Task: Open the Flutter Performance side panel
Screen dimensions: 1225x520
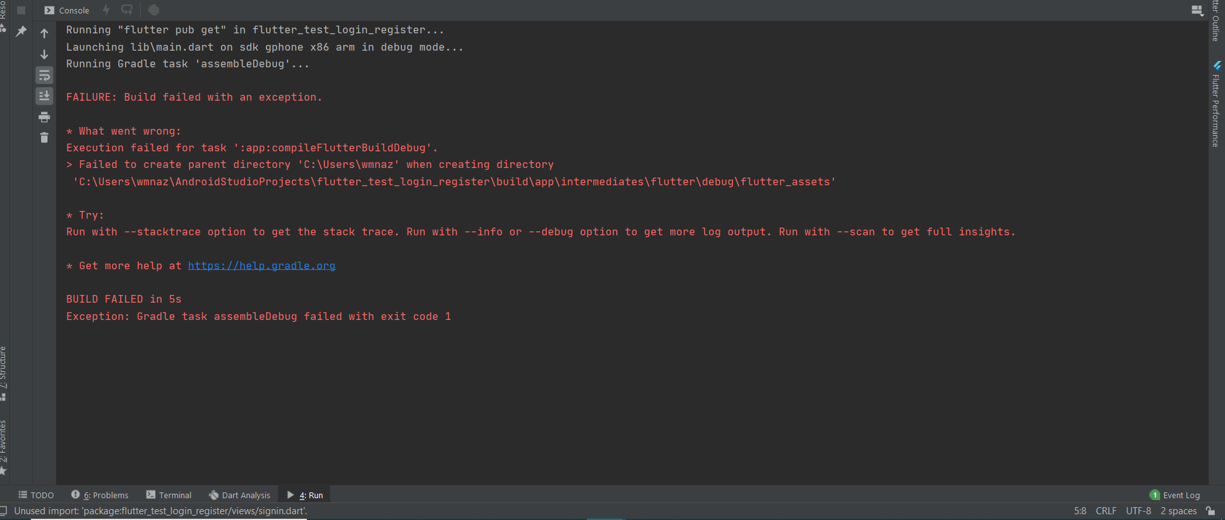Action: (1216, 106)
